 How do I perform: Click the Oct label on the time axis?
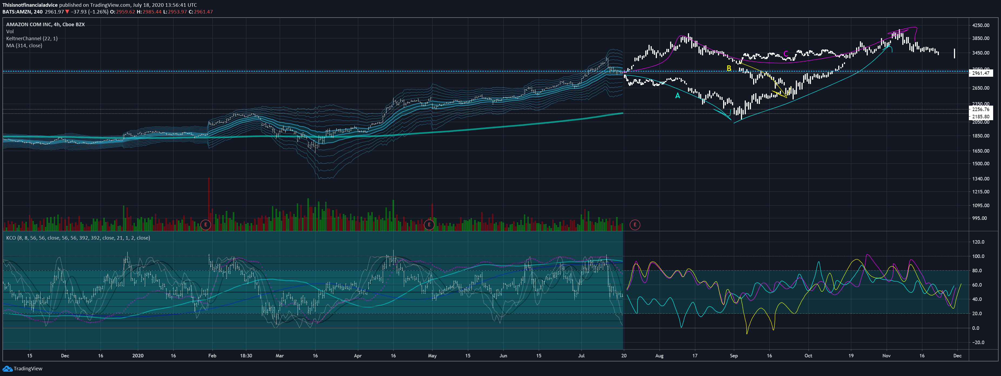pos(808,356)
